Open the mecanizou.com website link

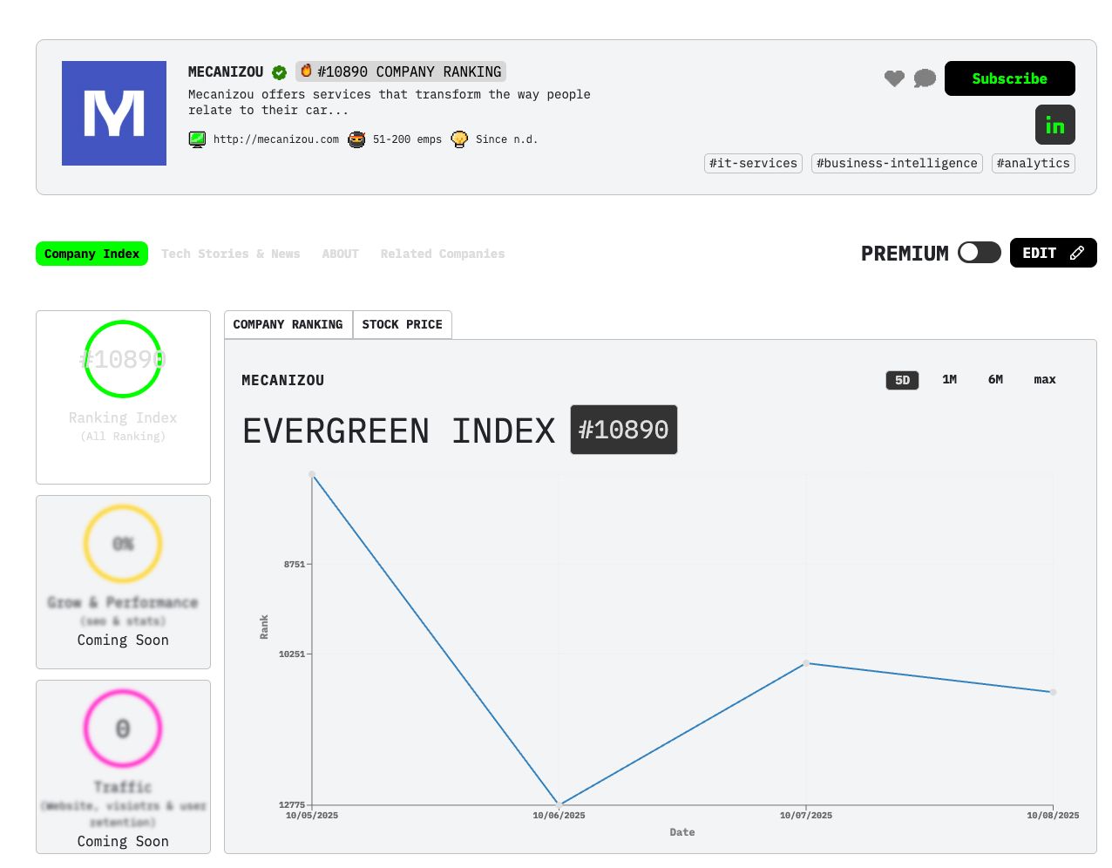(x=275, y=139)
